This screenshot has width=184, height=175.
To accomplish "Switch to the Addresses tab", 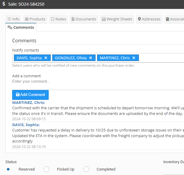I will (149, 19).
